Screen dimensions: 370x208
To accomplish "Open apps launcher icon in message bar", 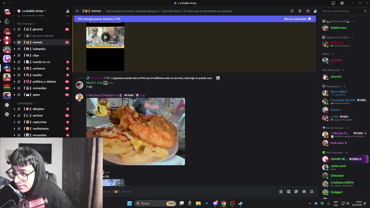I will [312, 192].
